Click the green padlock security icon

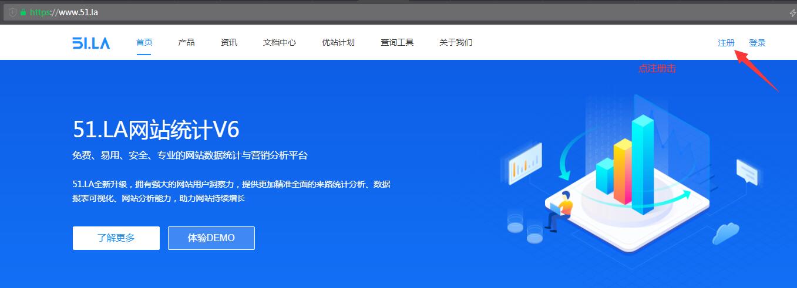[x=23, y=12]
